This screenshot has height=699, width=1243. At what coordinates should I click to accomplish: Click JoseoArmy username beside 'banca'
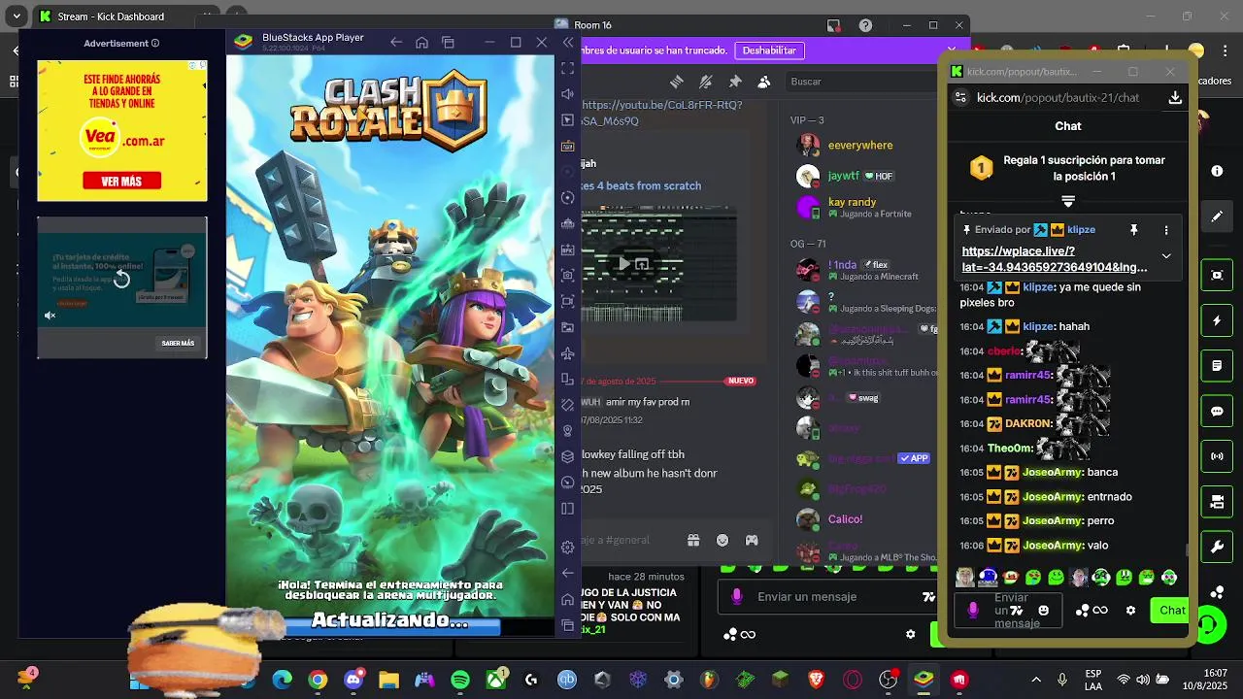point(1053,472)
